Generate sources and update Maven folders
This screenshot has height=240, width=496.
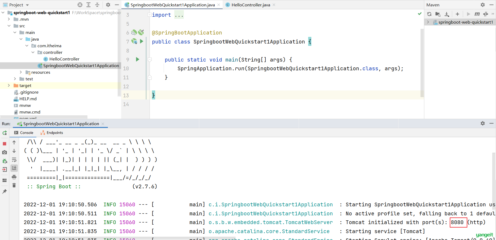point(438,14)
